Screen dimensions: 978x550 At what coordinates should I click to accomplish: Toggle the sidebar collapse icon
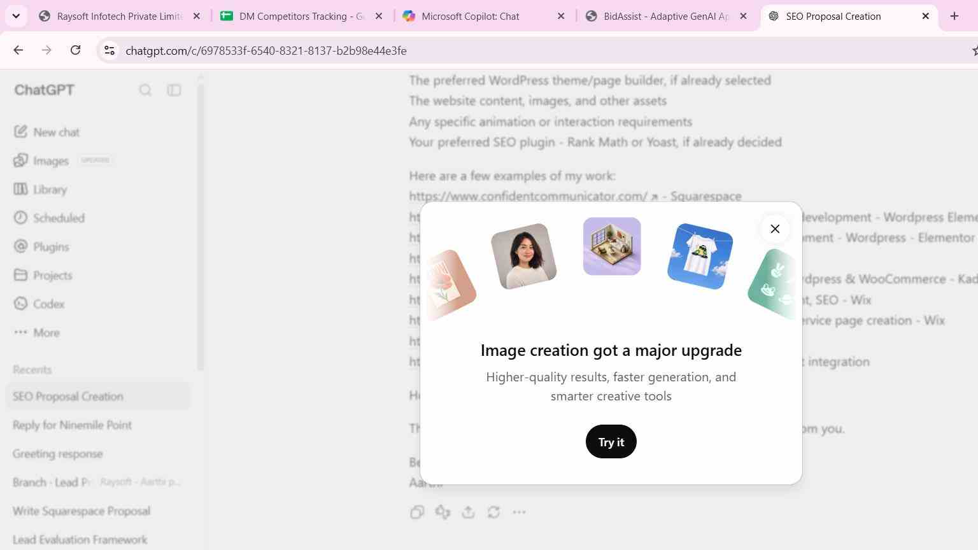tap(174, 90)
